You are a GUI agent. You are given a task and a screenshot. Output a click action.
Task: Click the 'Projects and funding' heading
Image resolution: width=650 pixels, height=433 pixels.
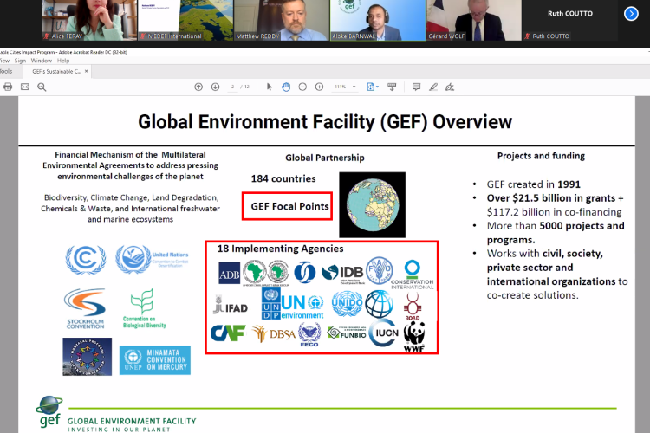(541, 156)
